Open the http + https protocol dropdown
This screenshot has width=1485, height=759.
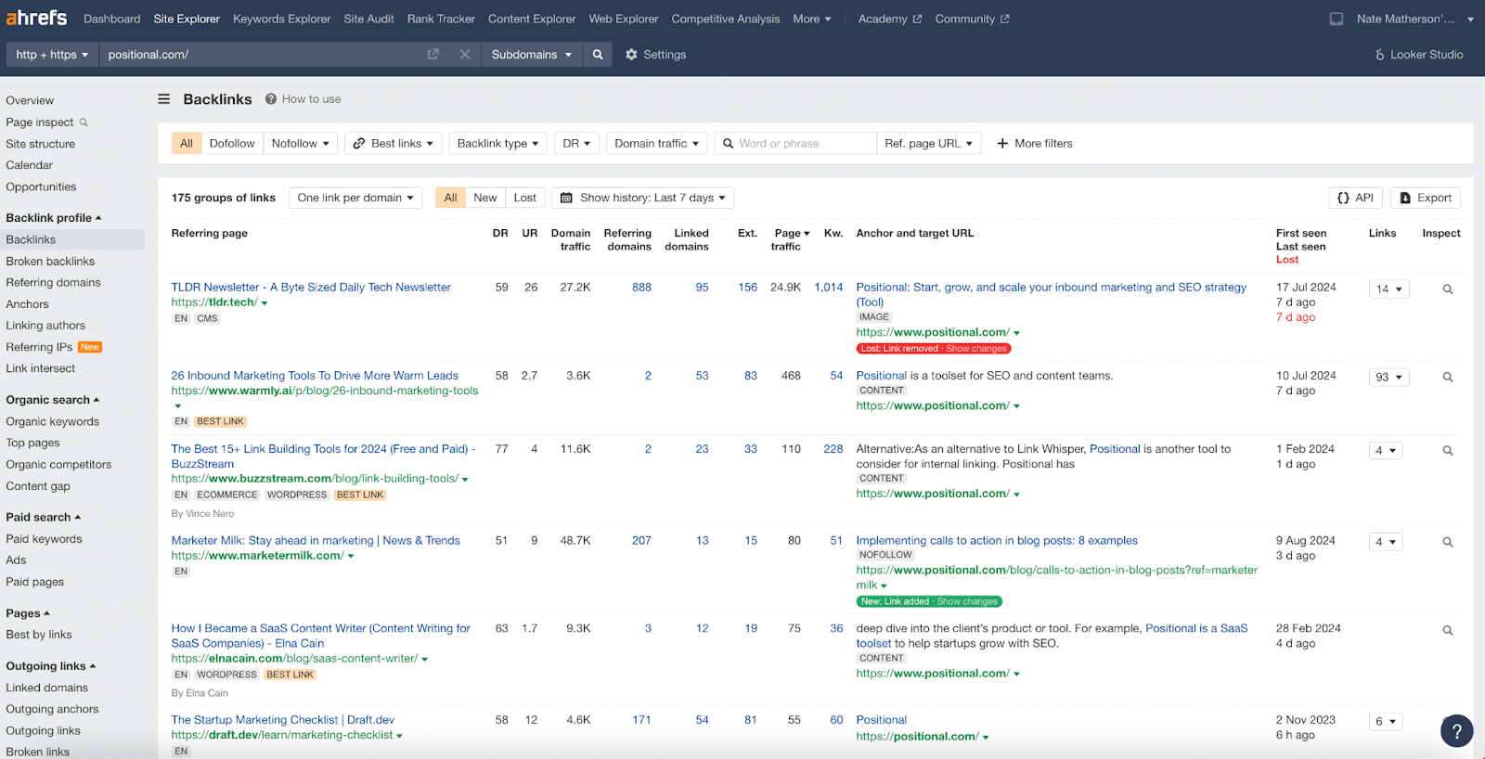point(52,55)
